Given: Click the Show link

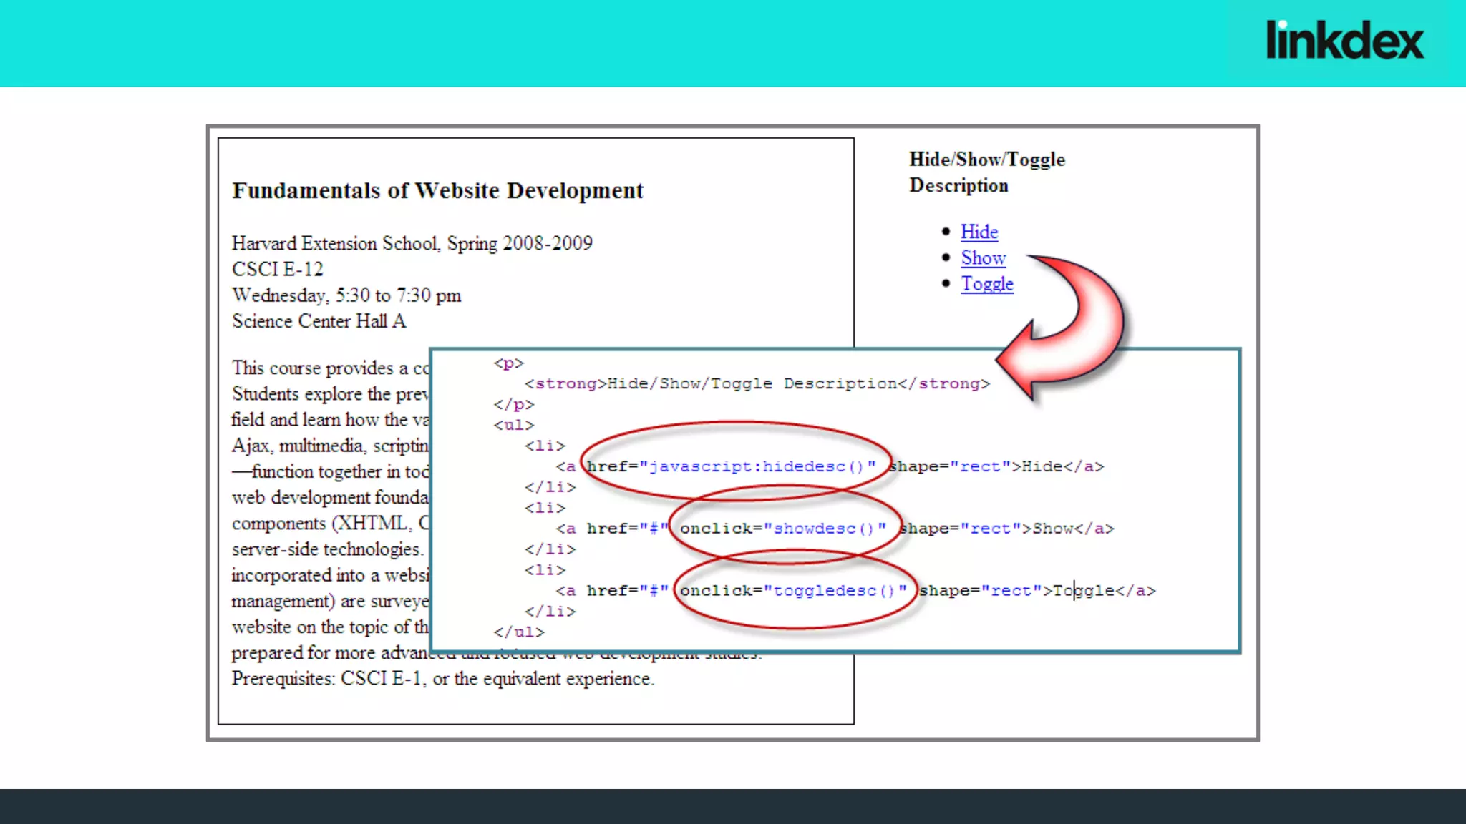Looking at the screenshot, I should [x=983, y=257].
